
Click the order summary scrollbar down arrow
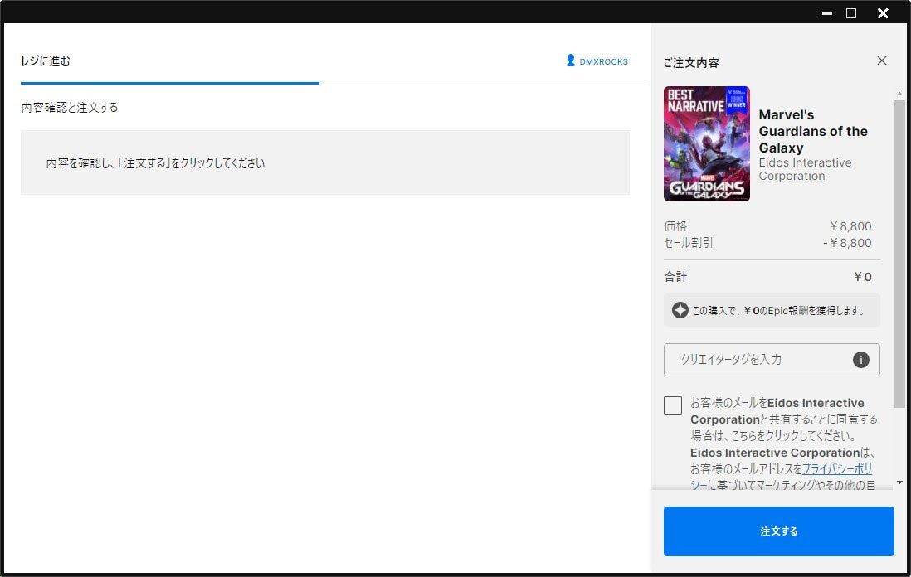pos(899,482)
